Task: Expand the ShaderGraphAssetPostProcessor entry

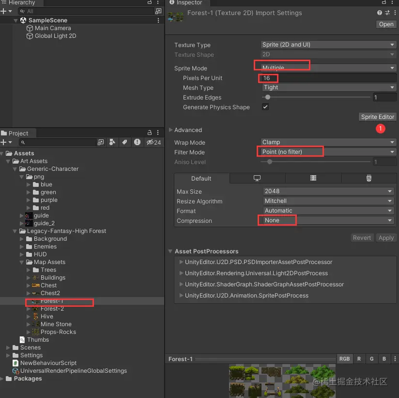Action: click(x=181, y=284)
